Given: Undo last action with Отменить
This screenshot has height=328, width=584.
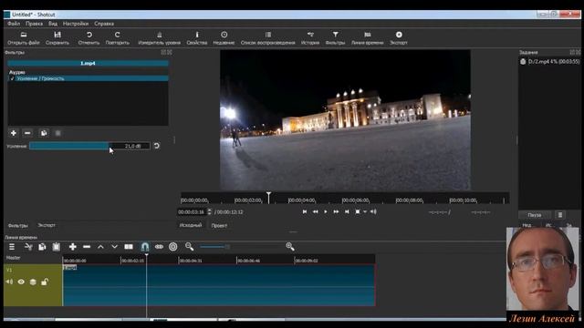Looking at the screenshot, I should coord(89,38).
